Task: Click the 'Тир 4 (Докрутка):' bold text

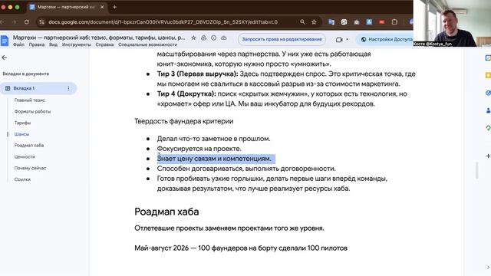Action: (x=186, y=94)
